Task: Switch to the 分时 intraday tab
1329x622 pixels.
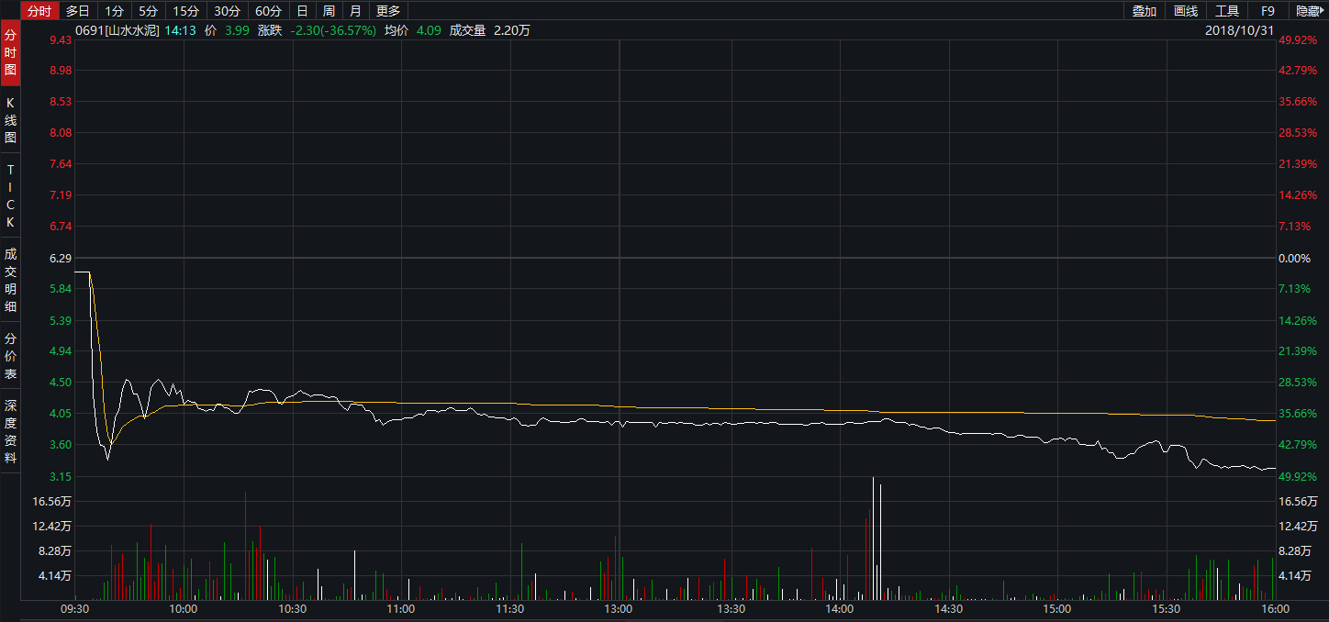Action: click(39, 11)
